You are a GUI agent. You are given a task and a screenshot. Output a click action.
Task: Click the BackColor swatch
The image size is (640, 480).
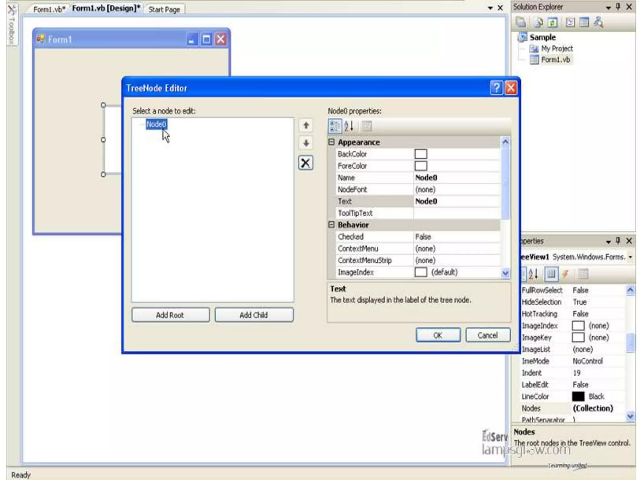(421, 154)
